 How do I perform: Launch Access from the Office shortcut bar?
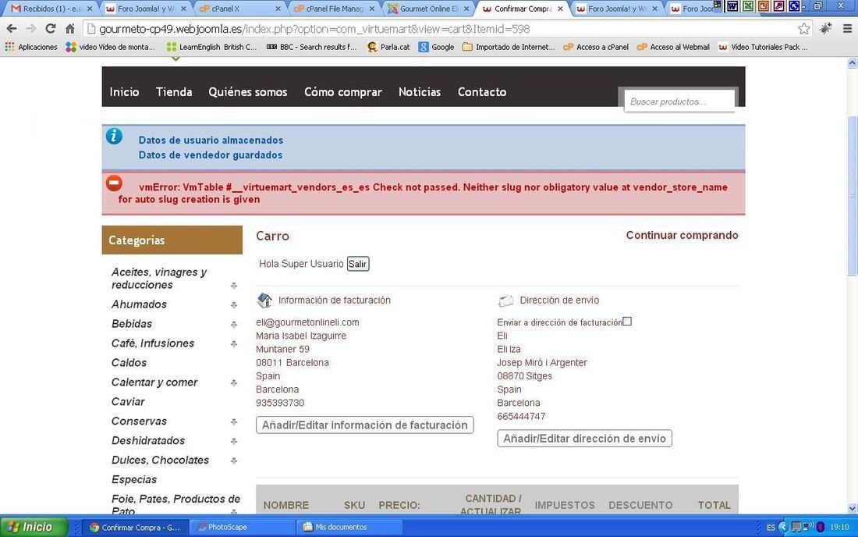(778, 6)
